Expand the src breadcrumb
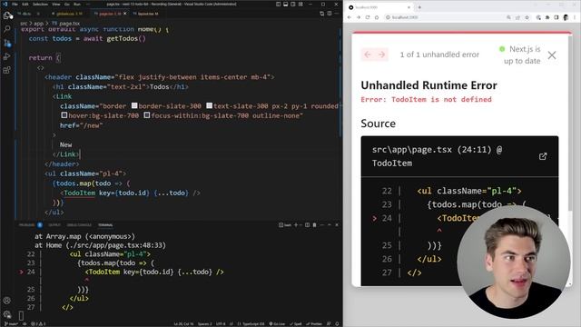The width and height of the screenshot is (581, 327). (24, 24)
